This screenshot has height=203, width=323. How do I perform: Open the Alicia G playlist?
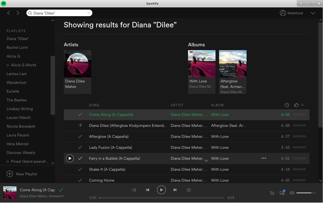click(x=13, y=56)
